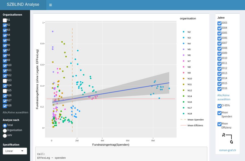
Task: Enable organisation N15 checkbox
Action: pyautogui.click(x=5, y=91)
